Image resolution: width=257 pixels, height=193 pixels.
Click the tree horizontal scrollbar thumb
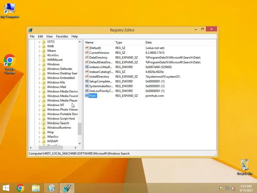coord(51,148)
